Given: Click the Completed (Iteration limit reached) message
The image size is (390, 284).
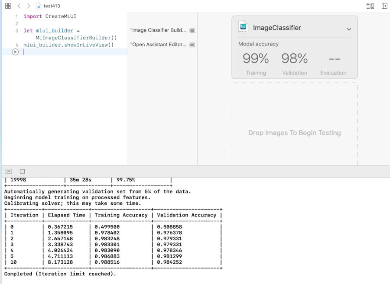Looking at the screenshot, I should pos(60,274).
